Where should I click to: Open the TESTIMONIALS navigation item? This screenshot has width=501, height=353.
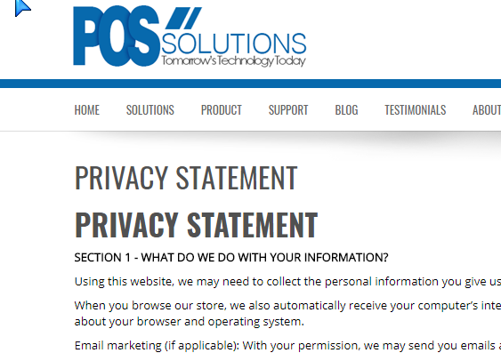(x=416, y=110)
